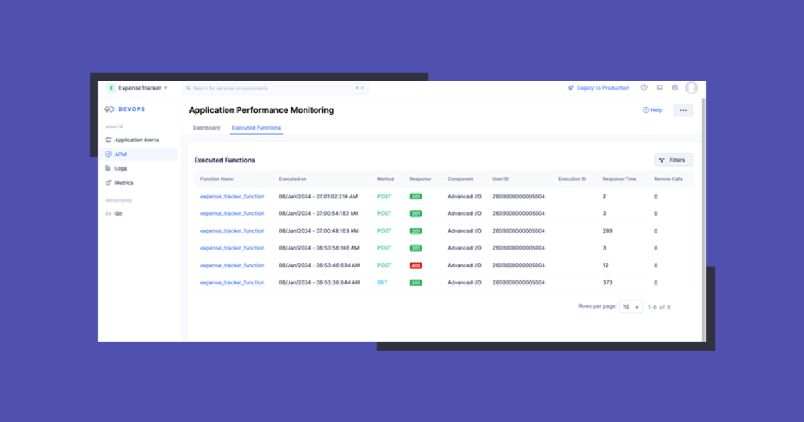
Task: Open the Rows per page dropdown
Action: point(631,307)
